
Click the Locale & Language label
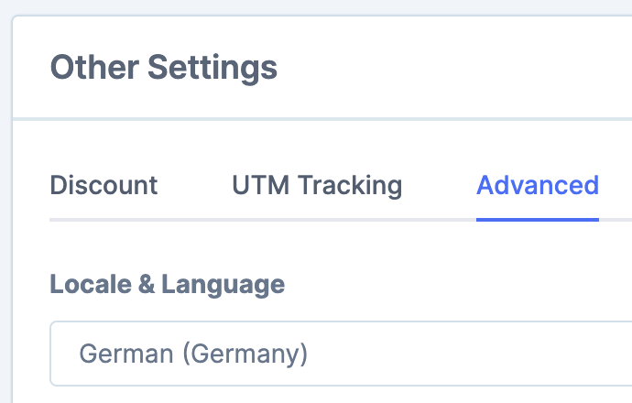click(x=167, y=284)
